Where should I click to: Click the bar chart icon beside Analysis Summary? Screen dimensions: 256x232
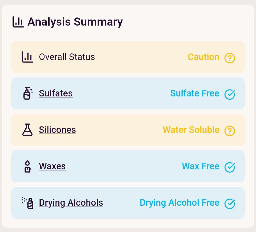coord(18,22)
